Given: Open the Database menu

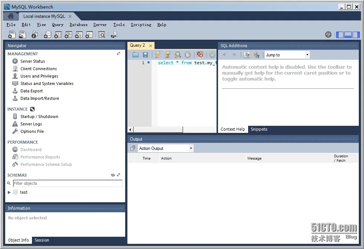Looking at the screenshot, I should point(78,24).
